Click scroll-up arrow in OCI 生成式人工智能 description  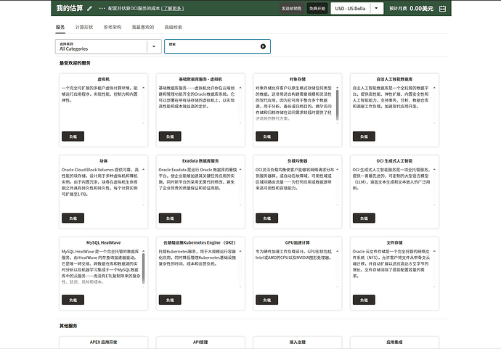coord(434,169)
